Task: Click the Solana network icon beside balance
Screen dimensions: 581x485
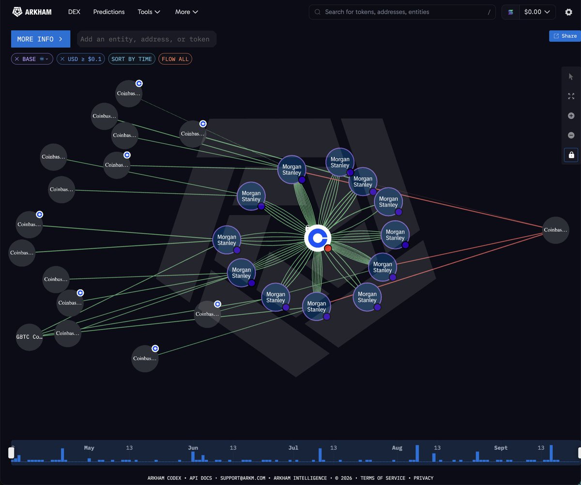Action: pyautogui.click(x=511, y=12)
